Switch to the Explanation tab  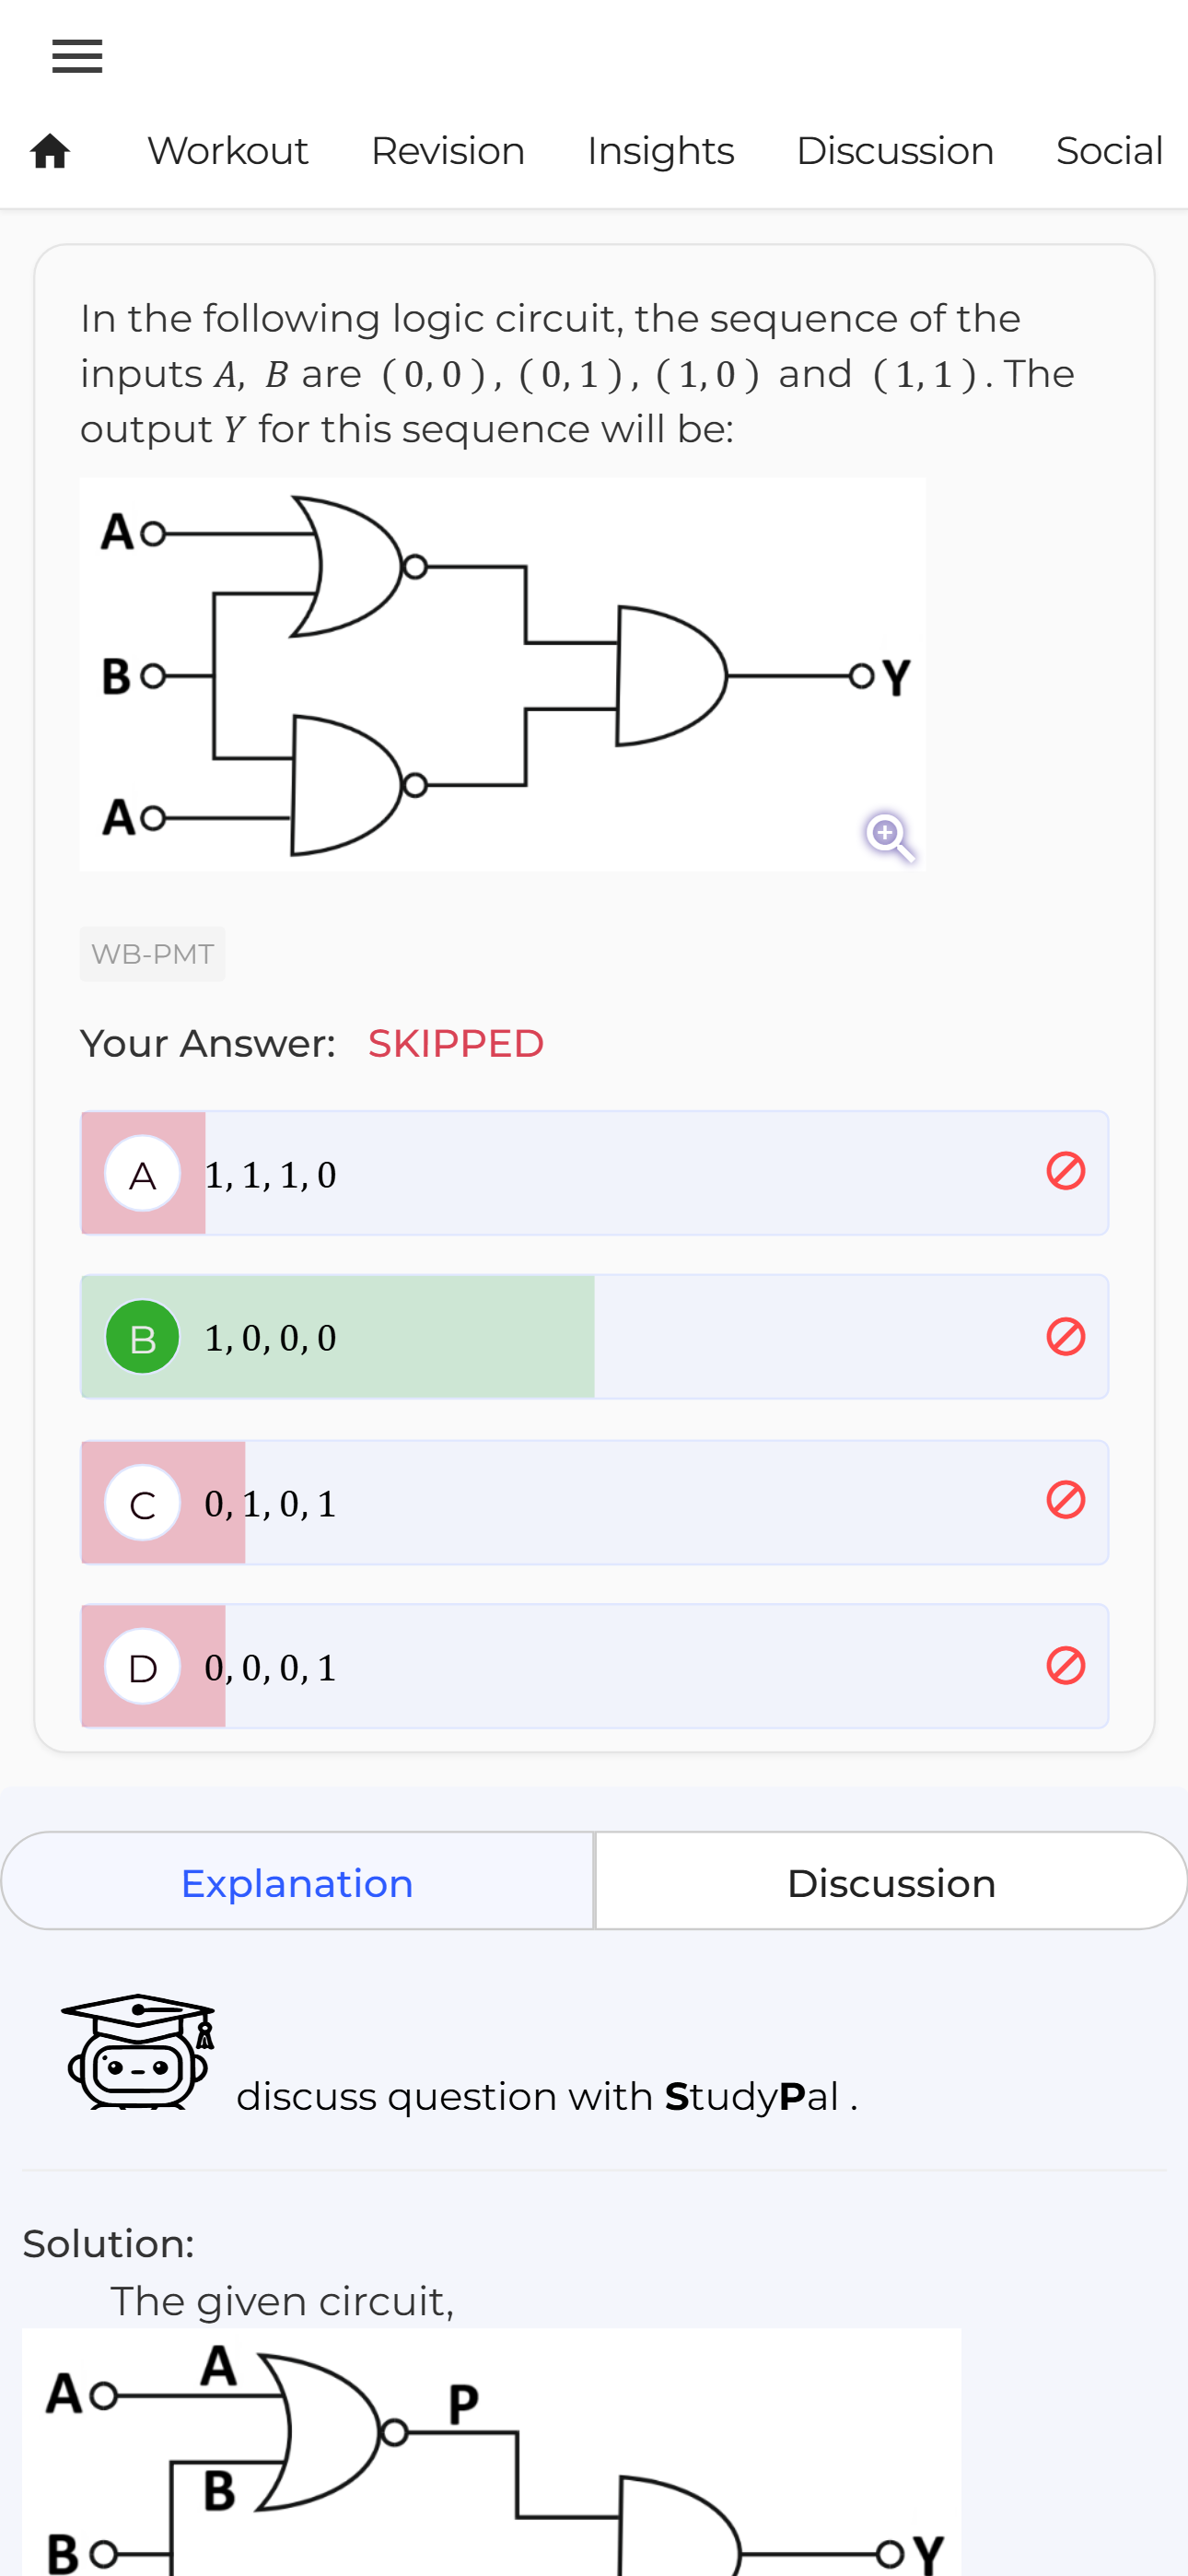click(297, 1881)
